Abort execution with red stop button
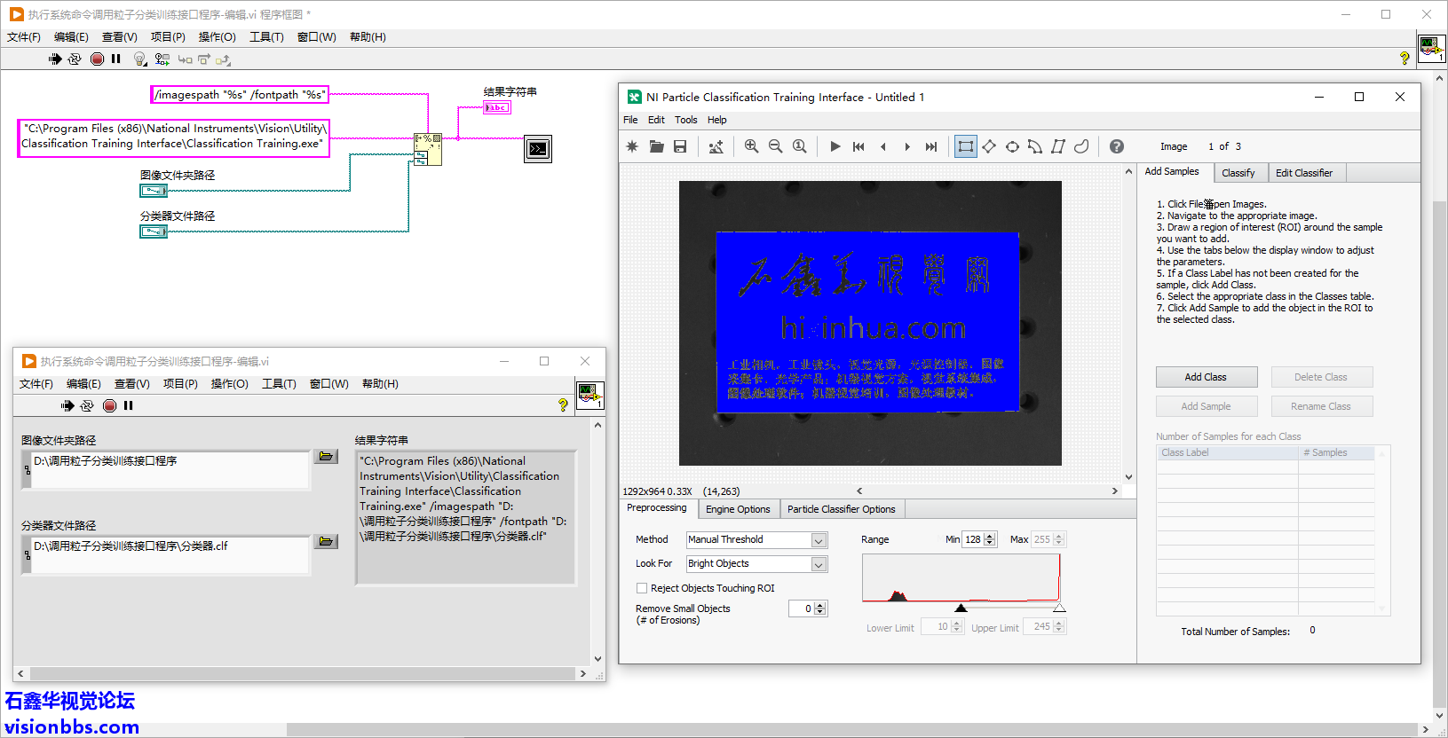 tap(98, 59)
